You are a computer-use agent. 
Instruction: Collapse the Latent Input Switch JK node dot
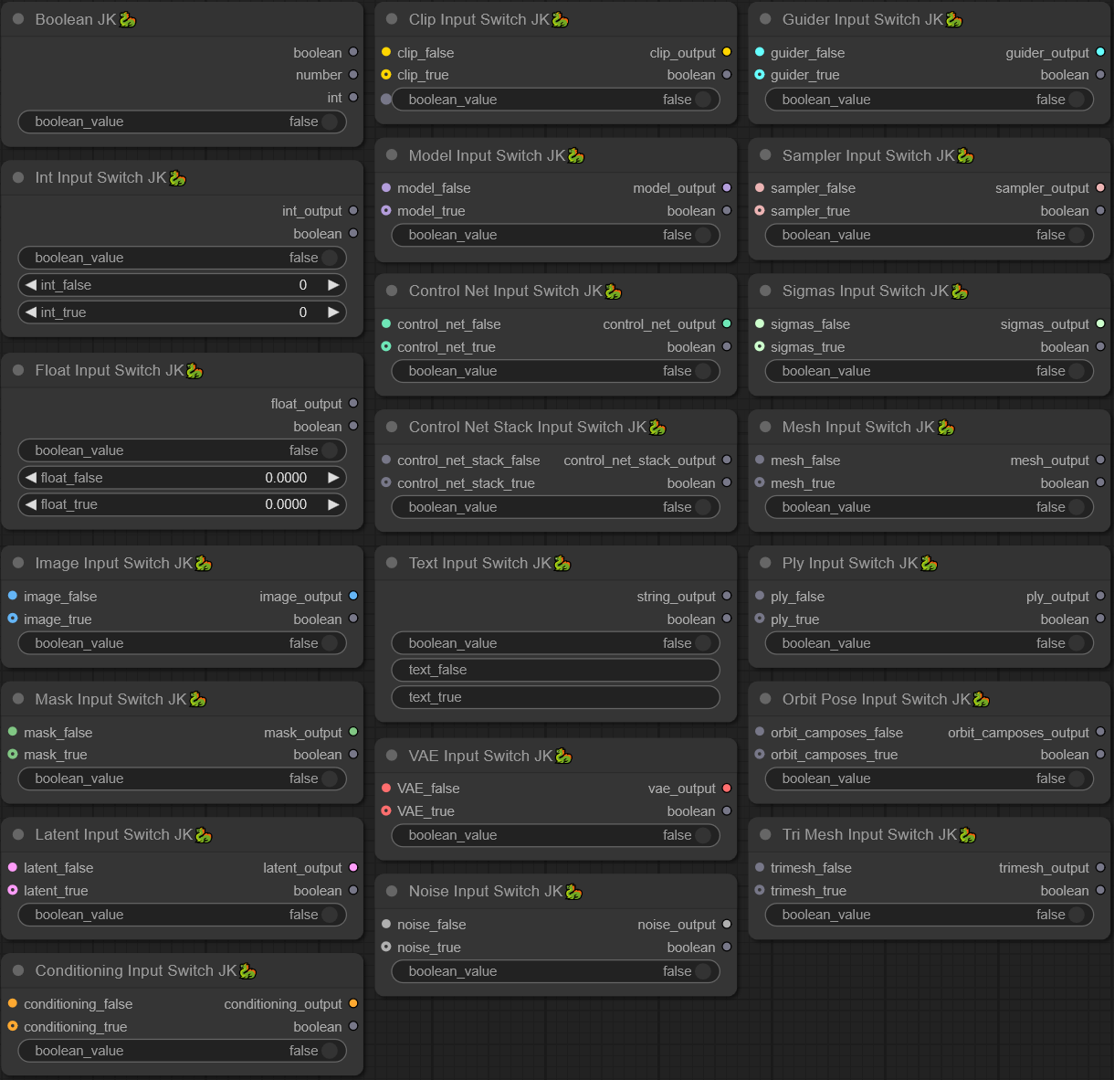(x=18, y=834)
